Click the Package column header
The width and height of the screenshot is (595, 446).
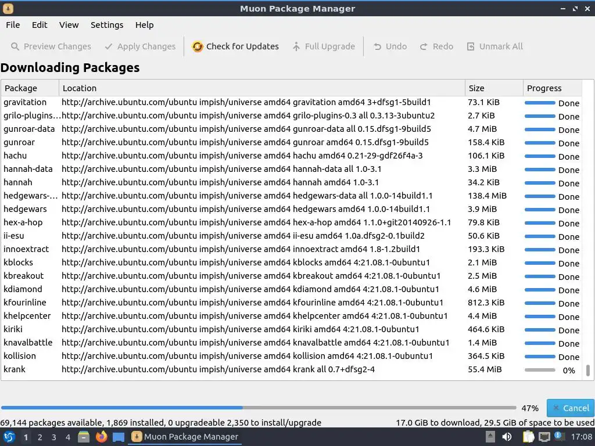tap(30, 88)
